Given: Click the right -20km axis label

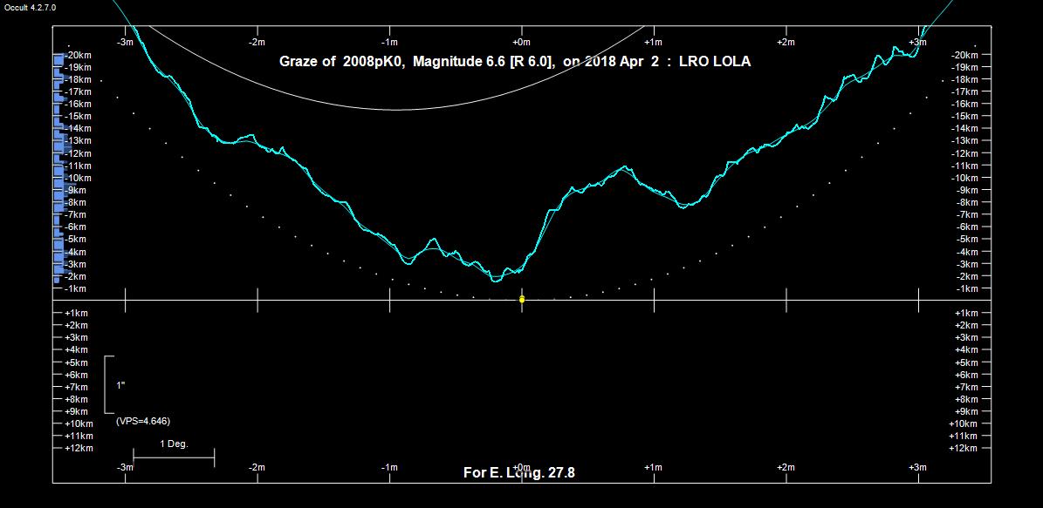Looking at the screenshot, I should [x=965, y=55].
